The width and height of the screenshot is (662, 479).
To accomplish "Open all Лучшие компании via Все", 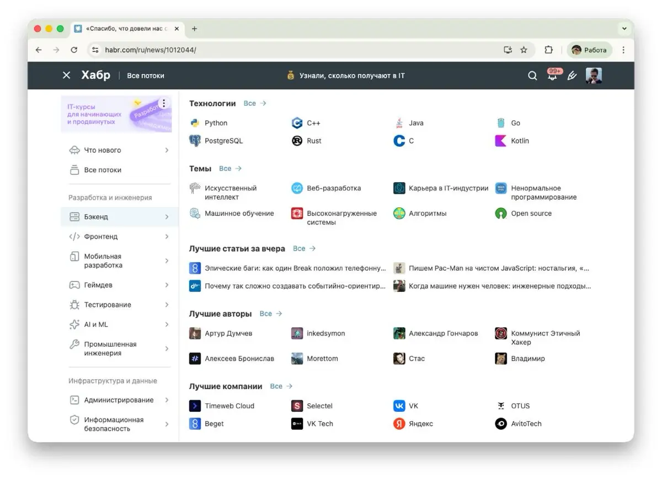I will pos(281,386).
